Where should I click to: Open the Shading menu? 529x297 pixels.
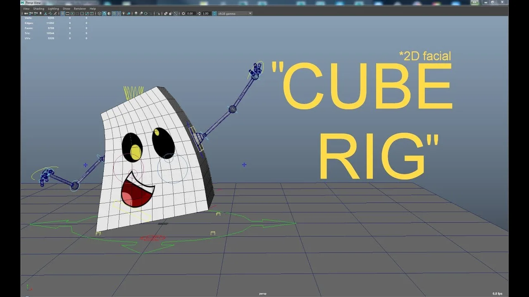coord(38,8)
